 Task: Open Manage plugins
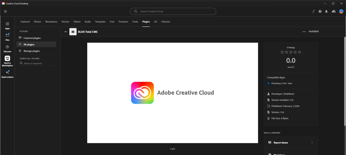coord(36,51)
